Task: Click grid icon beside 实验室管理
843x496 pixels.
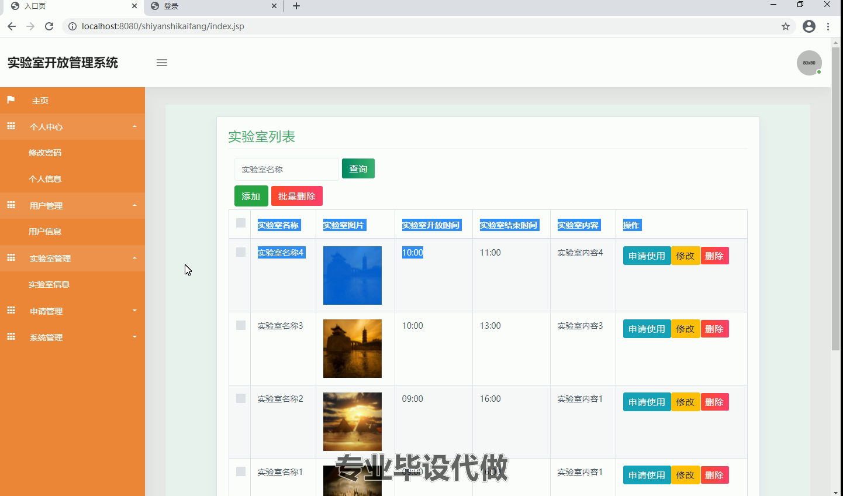Action: click(11, 258)
